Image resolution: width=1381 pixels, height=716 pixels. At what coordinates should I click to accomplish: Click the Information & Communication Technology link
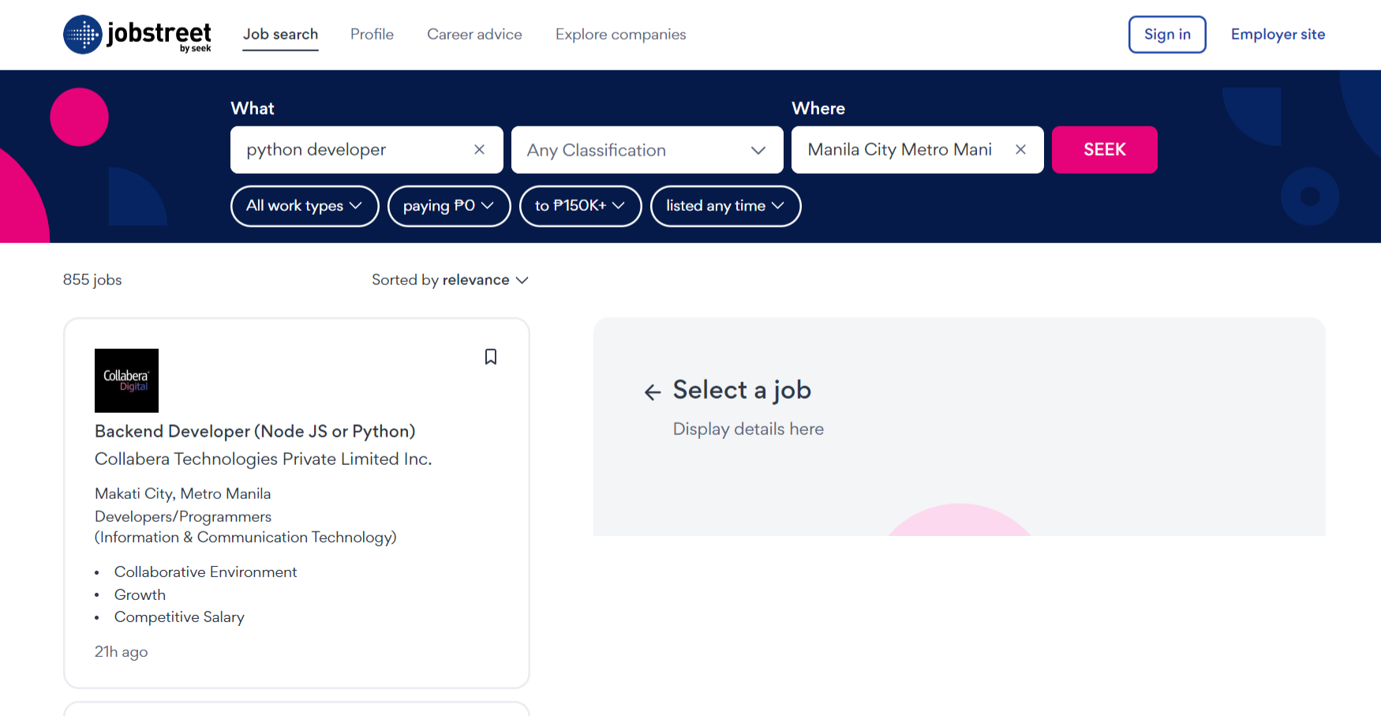point(245,538)
